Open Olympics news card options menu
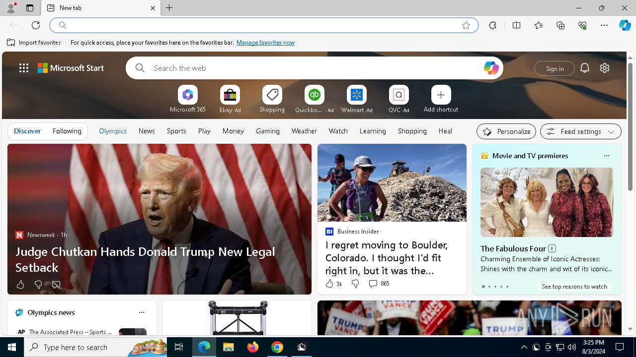Image resolution: width=636 pixels, height=357 pixels. pyautogui.click(x=142, y=312)
